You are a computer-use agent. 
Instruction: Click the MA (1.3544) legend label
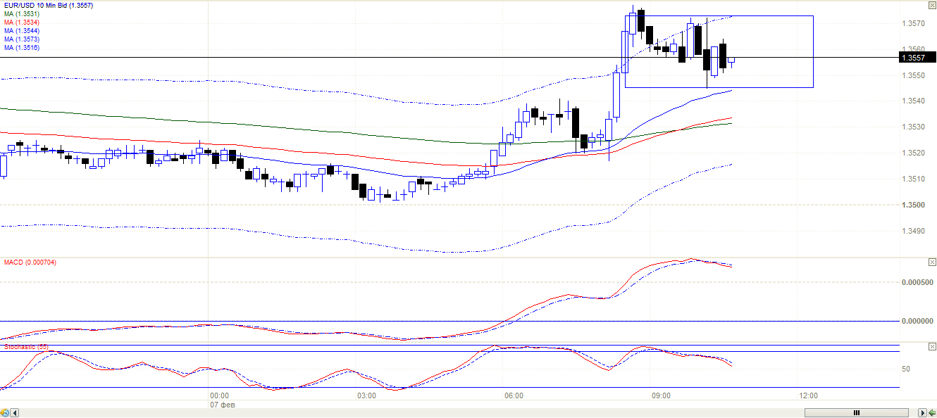tap(22, 31)
